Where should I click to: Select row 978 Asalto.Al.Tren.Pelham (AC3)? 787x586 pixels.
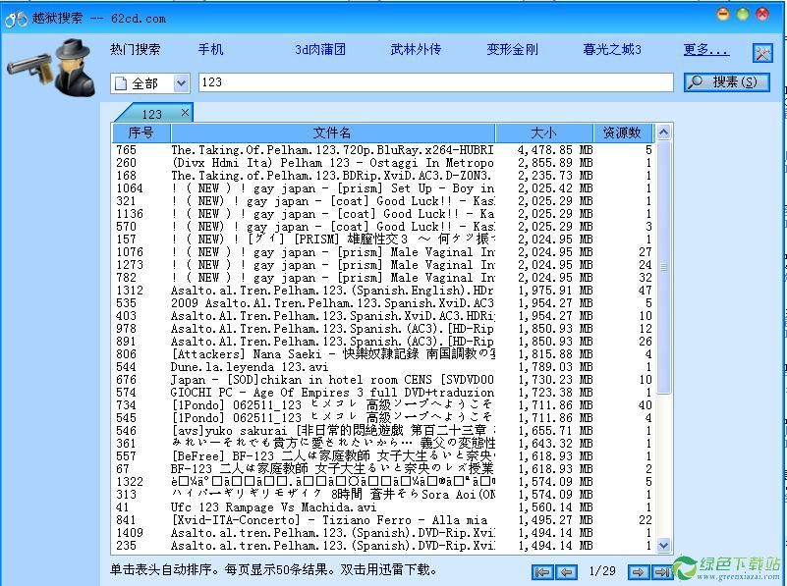point(383,329)
